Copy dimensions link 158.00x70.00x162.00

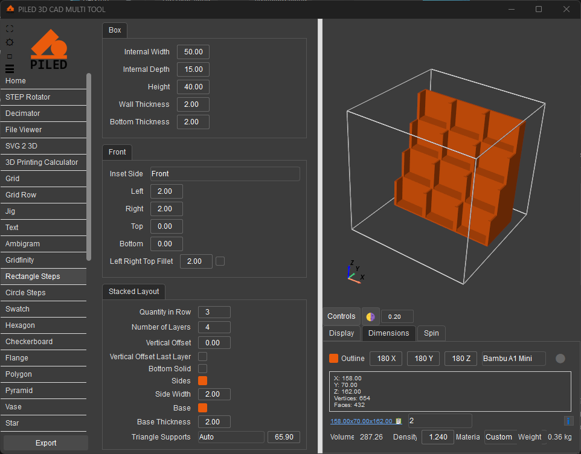pyautogui.click(x=361, y=421)
